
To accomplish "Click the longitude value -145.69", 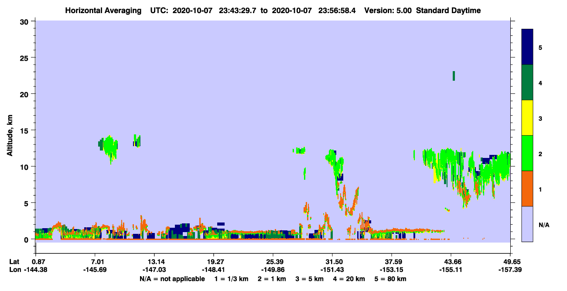I will (x=95, y=270).
